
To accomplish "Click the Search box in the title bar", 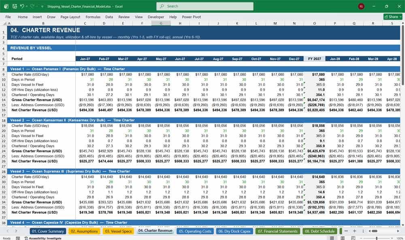I will 205,6.
